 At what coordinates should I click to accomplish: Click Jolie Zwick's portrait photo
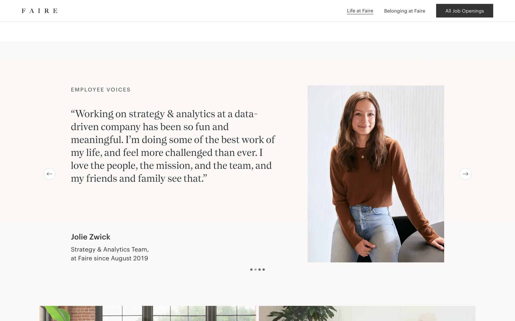376,174
